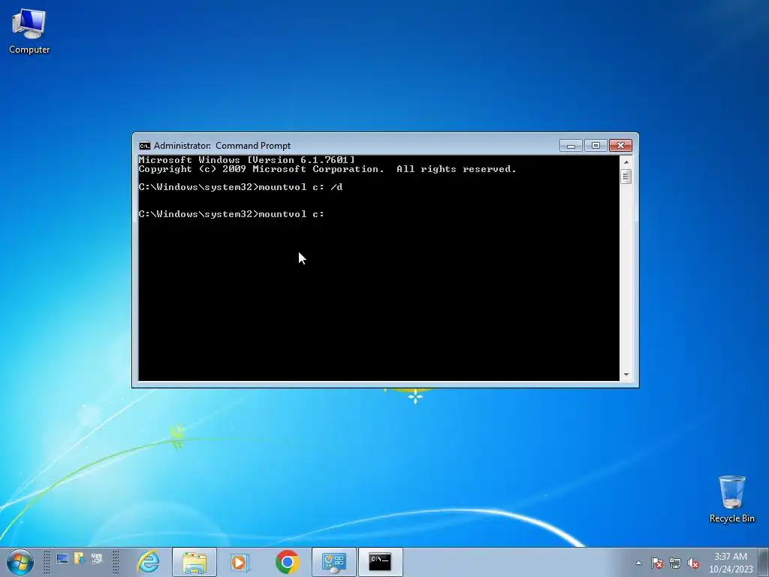Switch to the Control Panel taskbar button
769x577 pixels.
[x=334, y=562]
